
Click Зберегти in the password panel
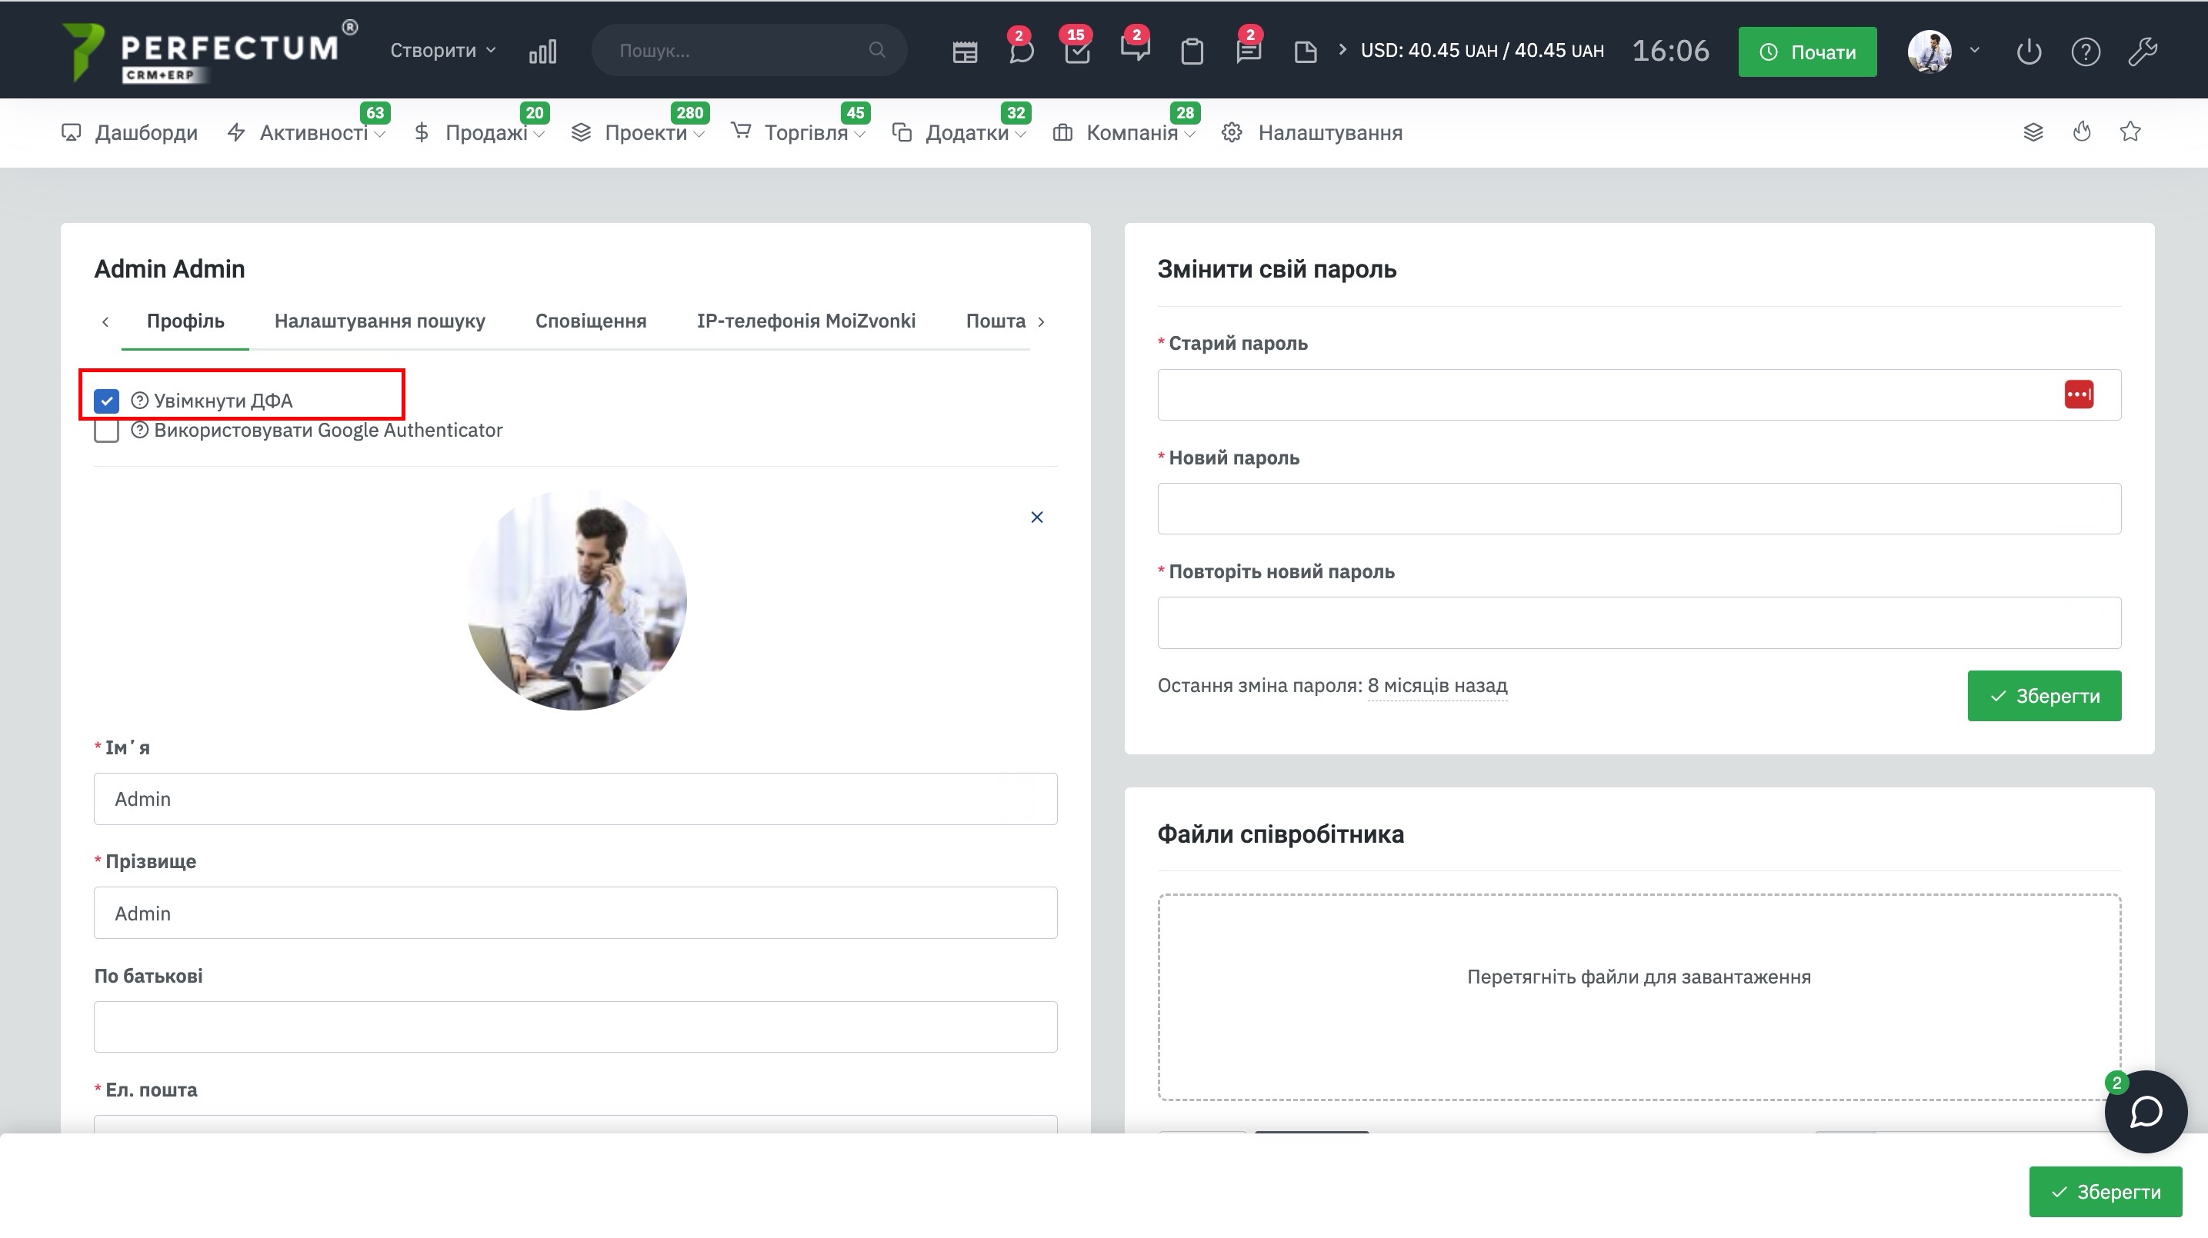[x=2043, y=696]
